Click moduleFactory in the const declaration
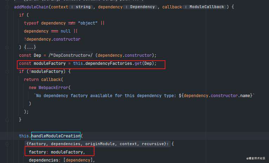Image resolution: width=269 pixels, height=163 pixels. (x=50, y=63)
